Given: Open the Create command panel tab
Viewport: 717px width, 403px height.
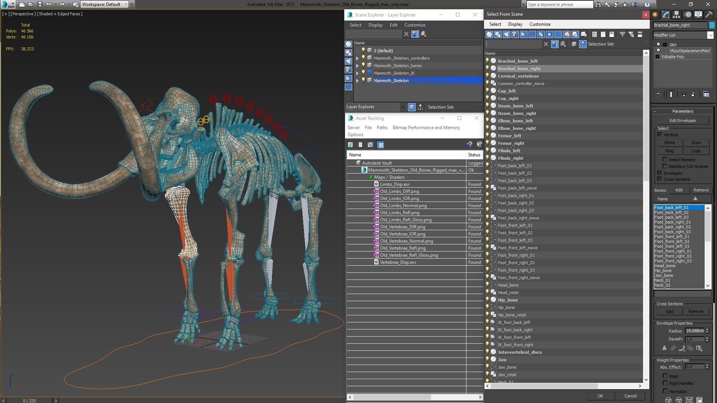Looking at the screenshot, I should click(x=655, y=15).
